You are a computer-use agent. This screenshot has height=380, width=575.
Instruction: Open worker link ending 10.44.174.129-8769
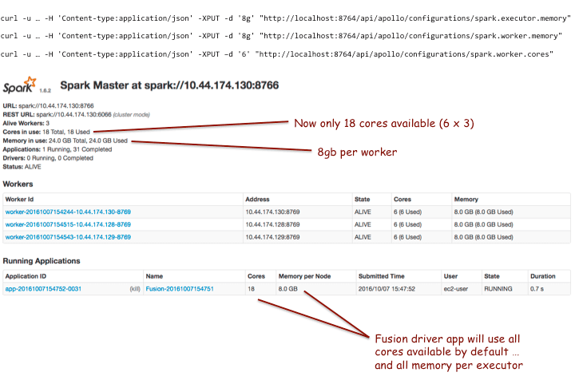tap(68, 237)
